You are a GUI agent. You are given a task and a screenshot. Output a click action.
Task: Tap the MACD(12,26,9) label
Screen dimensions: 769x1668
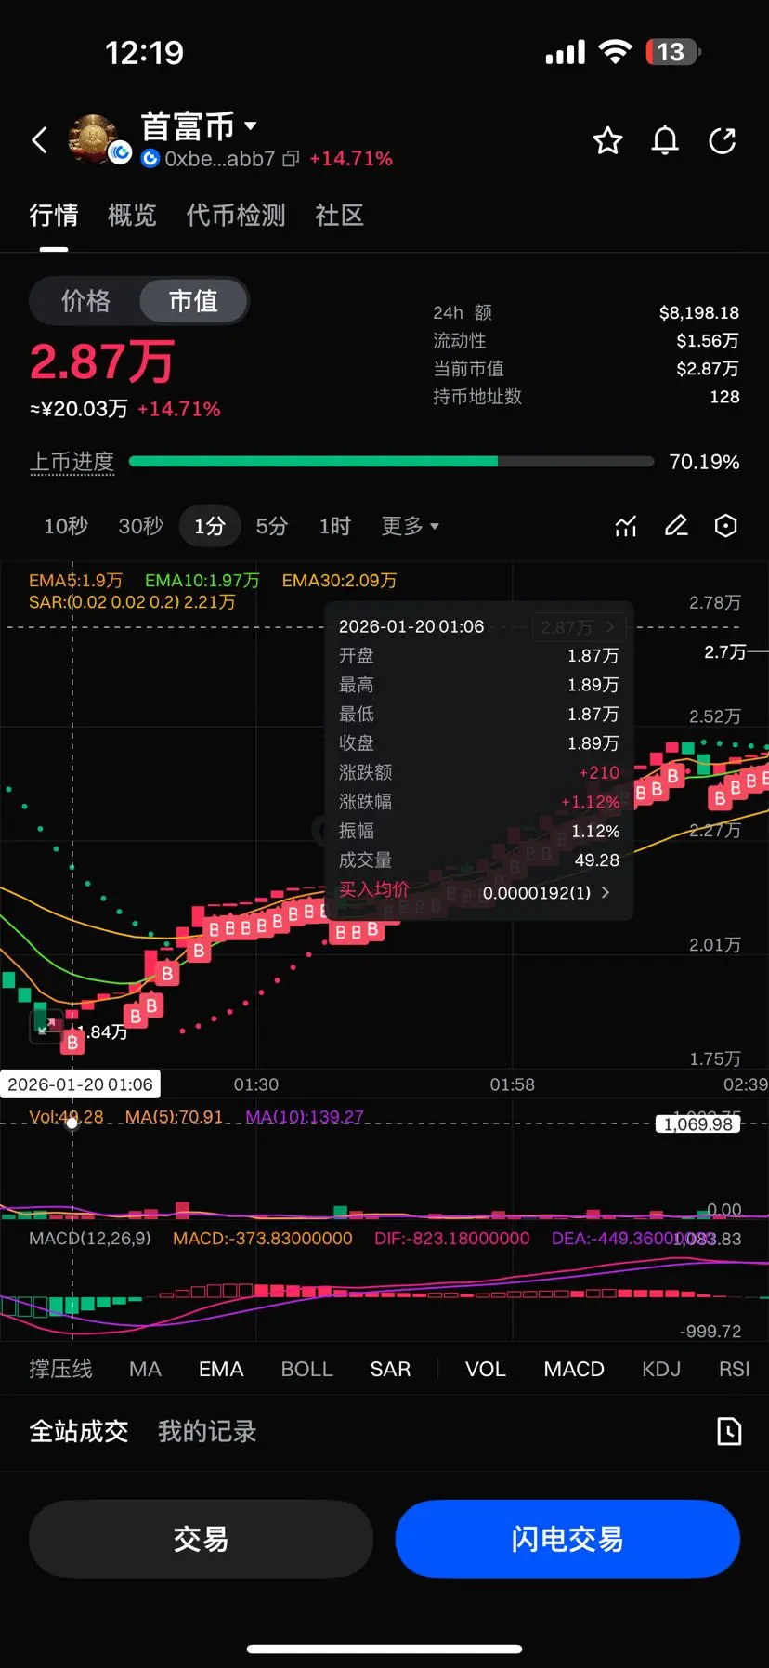pyautogui.click(x=90, y=1239)
